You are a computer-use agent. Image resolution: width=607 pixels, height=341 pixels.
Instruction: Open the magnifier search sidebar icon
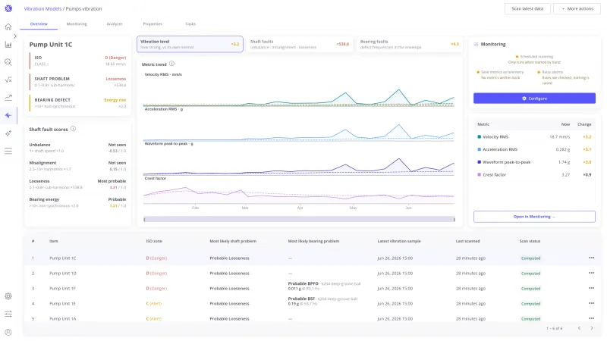[x=8, y=62]
